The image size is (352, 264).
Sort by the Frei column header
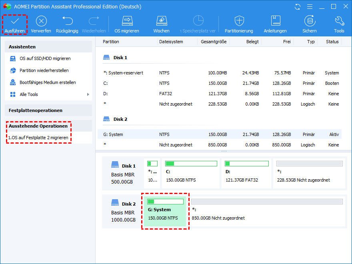point(287,42)
